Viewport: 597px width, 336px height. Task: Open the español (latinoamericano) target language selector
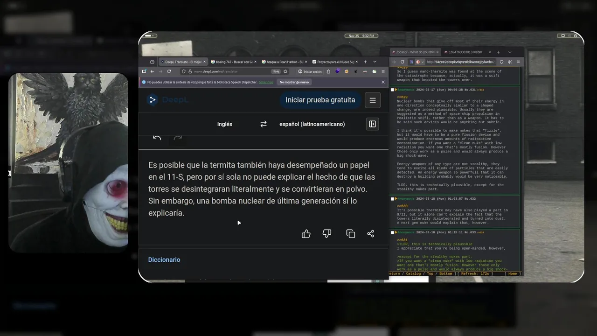click(312, 124)
